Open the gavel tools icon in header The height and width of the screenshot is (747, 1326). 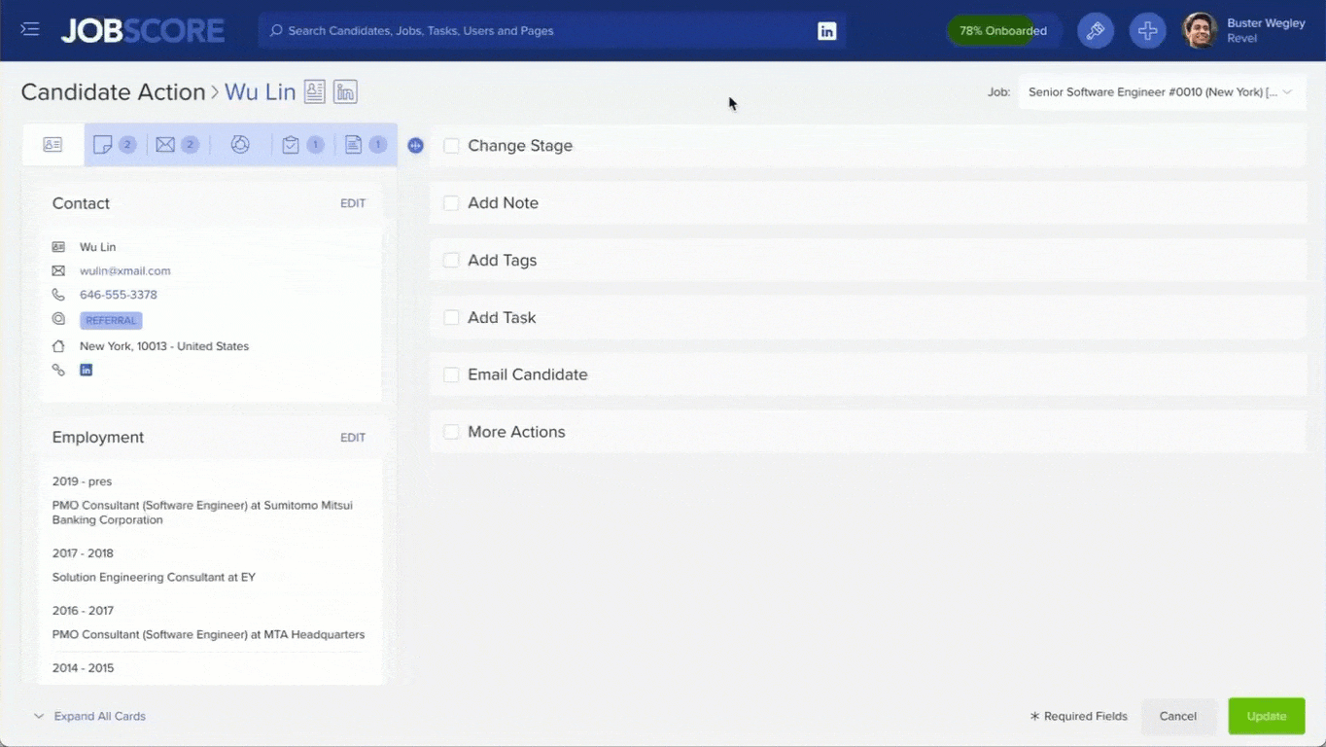[1096, 31]
